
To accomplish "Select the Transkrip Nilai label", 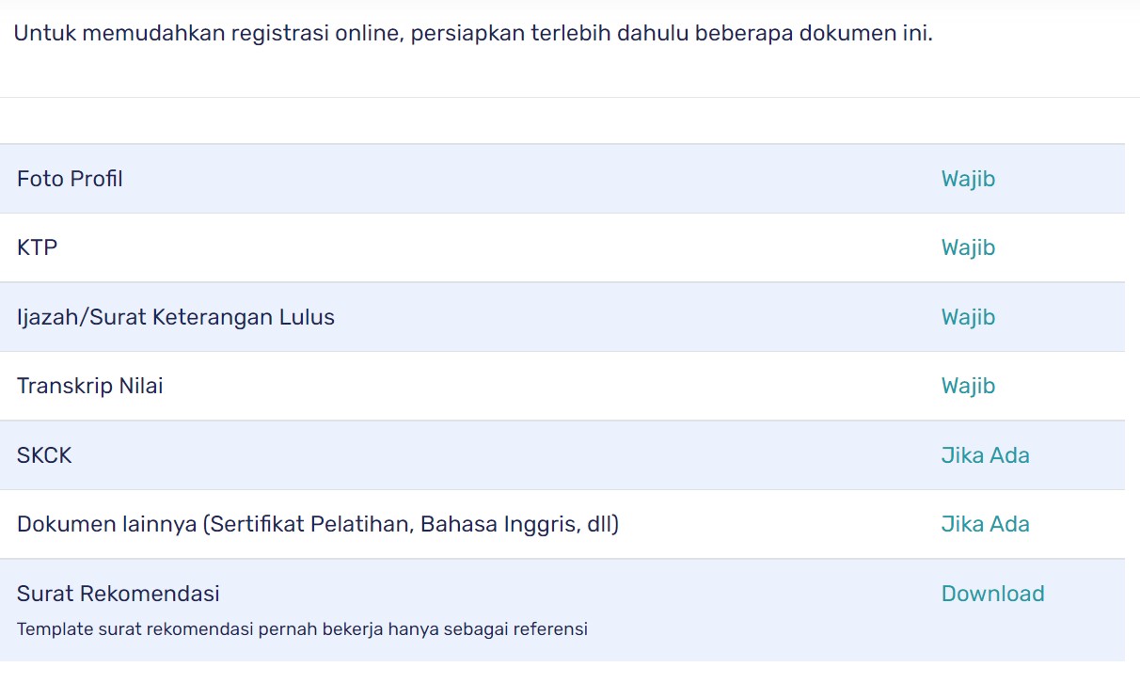I will click(90, 386).
